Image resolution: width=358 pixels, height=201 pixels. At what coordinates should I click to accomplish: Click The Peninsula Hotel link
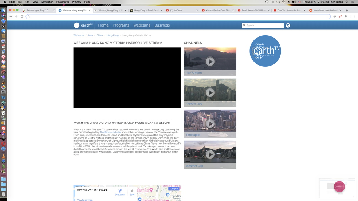click(x=110, y=132)
